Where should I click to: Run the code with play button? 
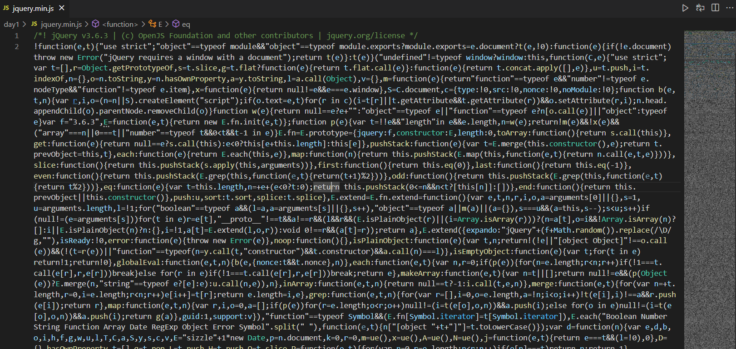(x=685, y=8)
